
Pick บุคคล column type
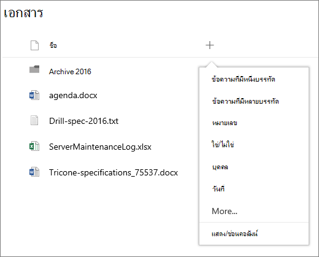coord(220,167)
